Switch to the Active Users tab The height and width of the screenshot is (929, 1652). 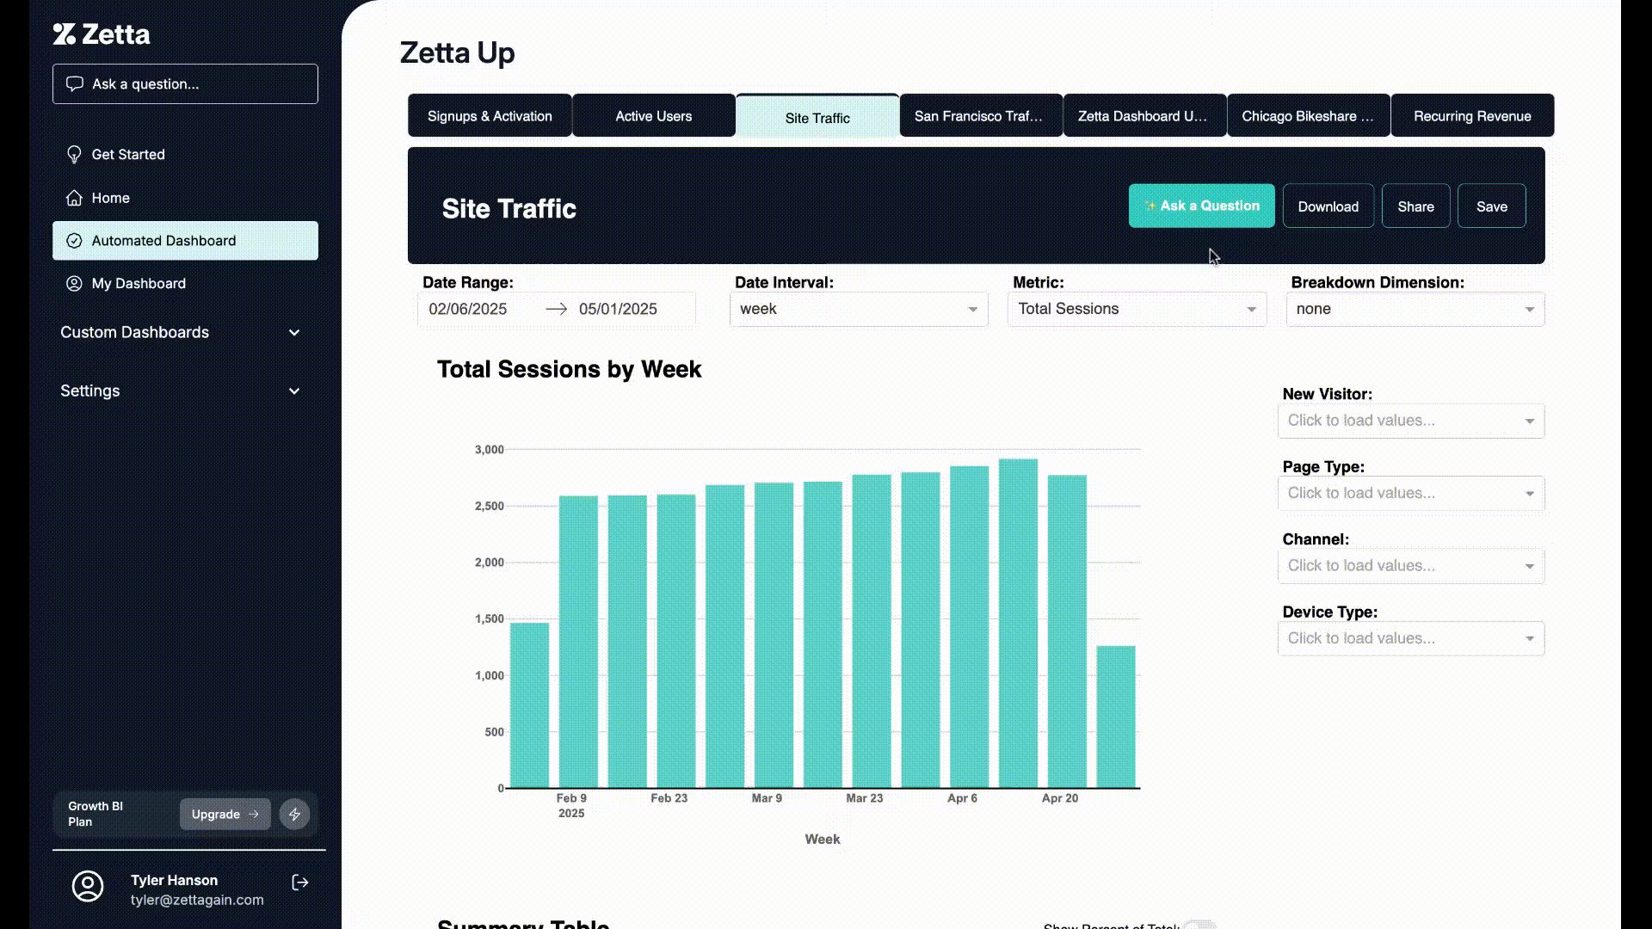(653, 116)
